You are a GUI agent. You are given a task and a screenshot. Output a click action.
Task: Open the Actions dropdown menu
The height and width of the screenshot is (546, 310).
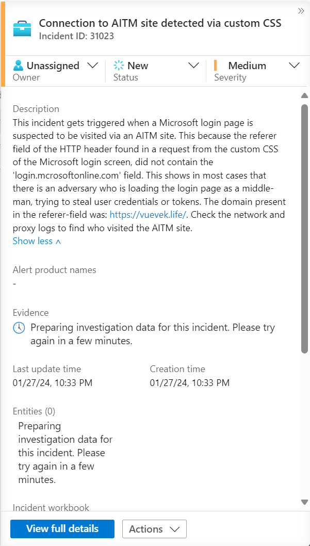tap(154, 529)
